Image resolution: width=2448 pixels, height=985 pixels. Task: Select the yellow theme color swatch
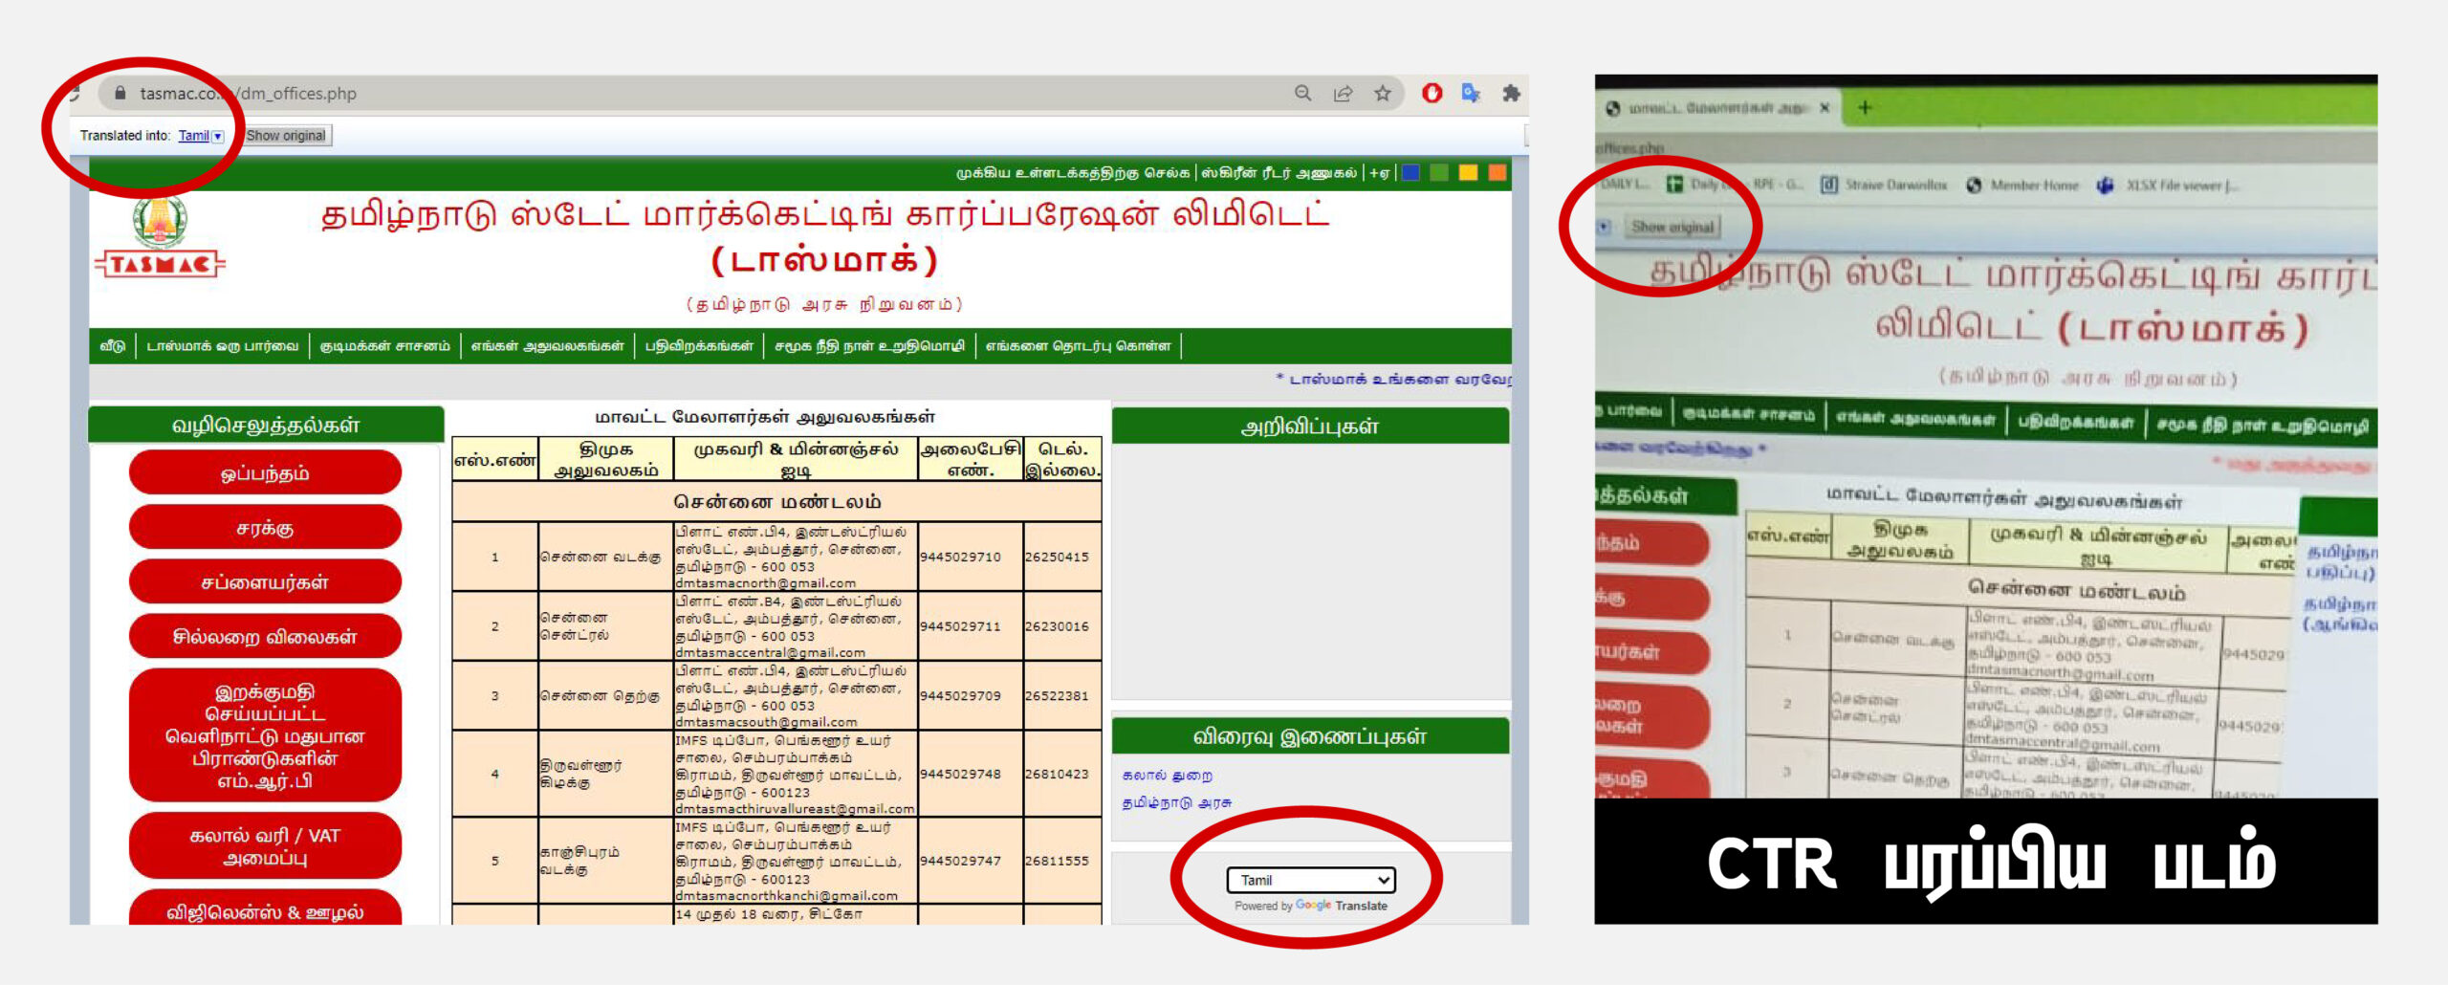coord(1469,172)
